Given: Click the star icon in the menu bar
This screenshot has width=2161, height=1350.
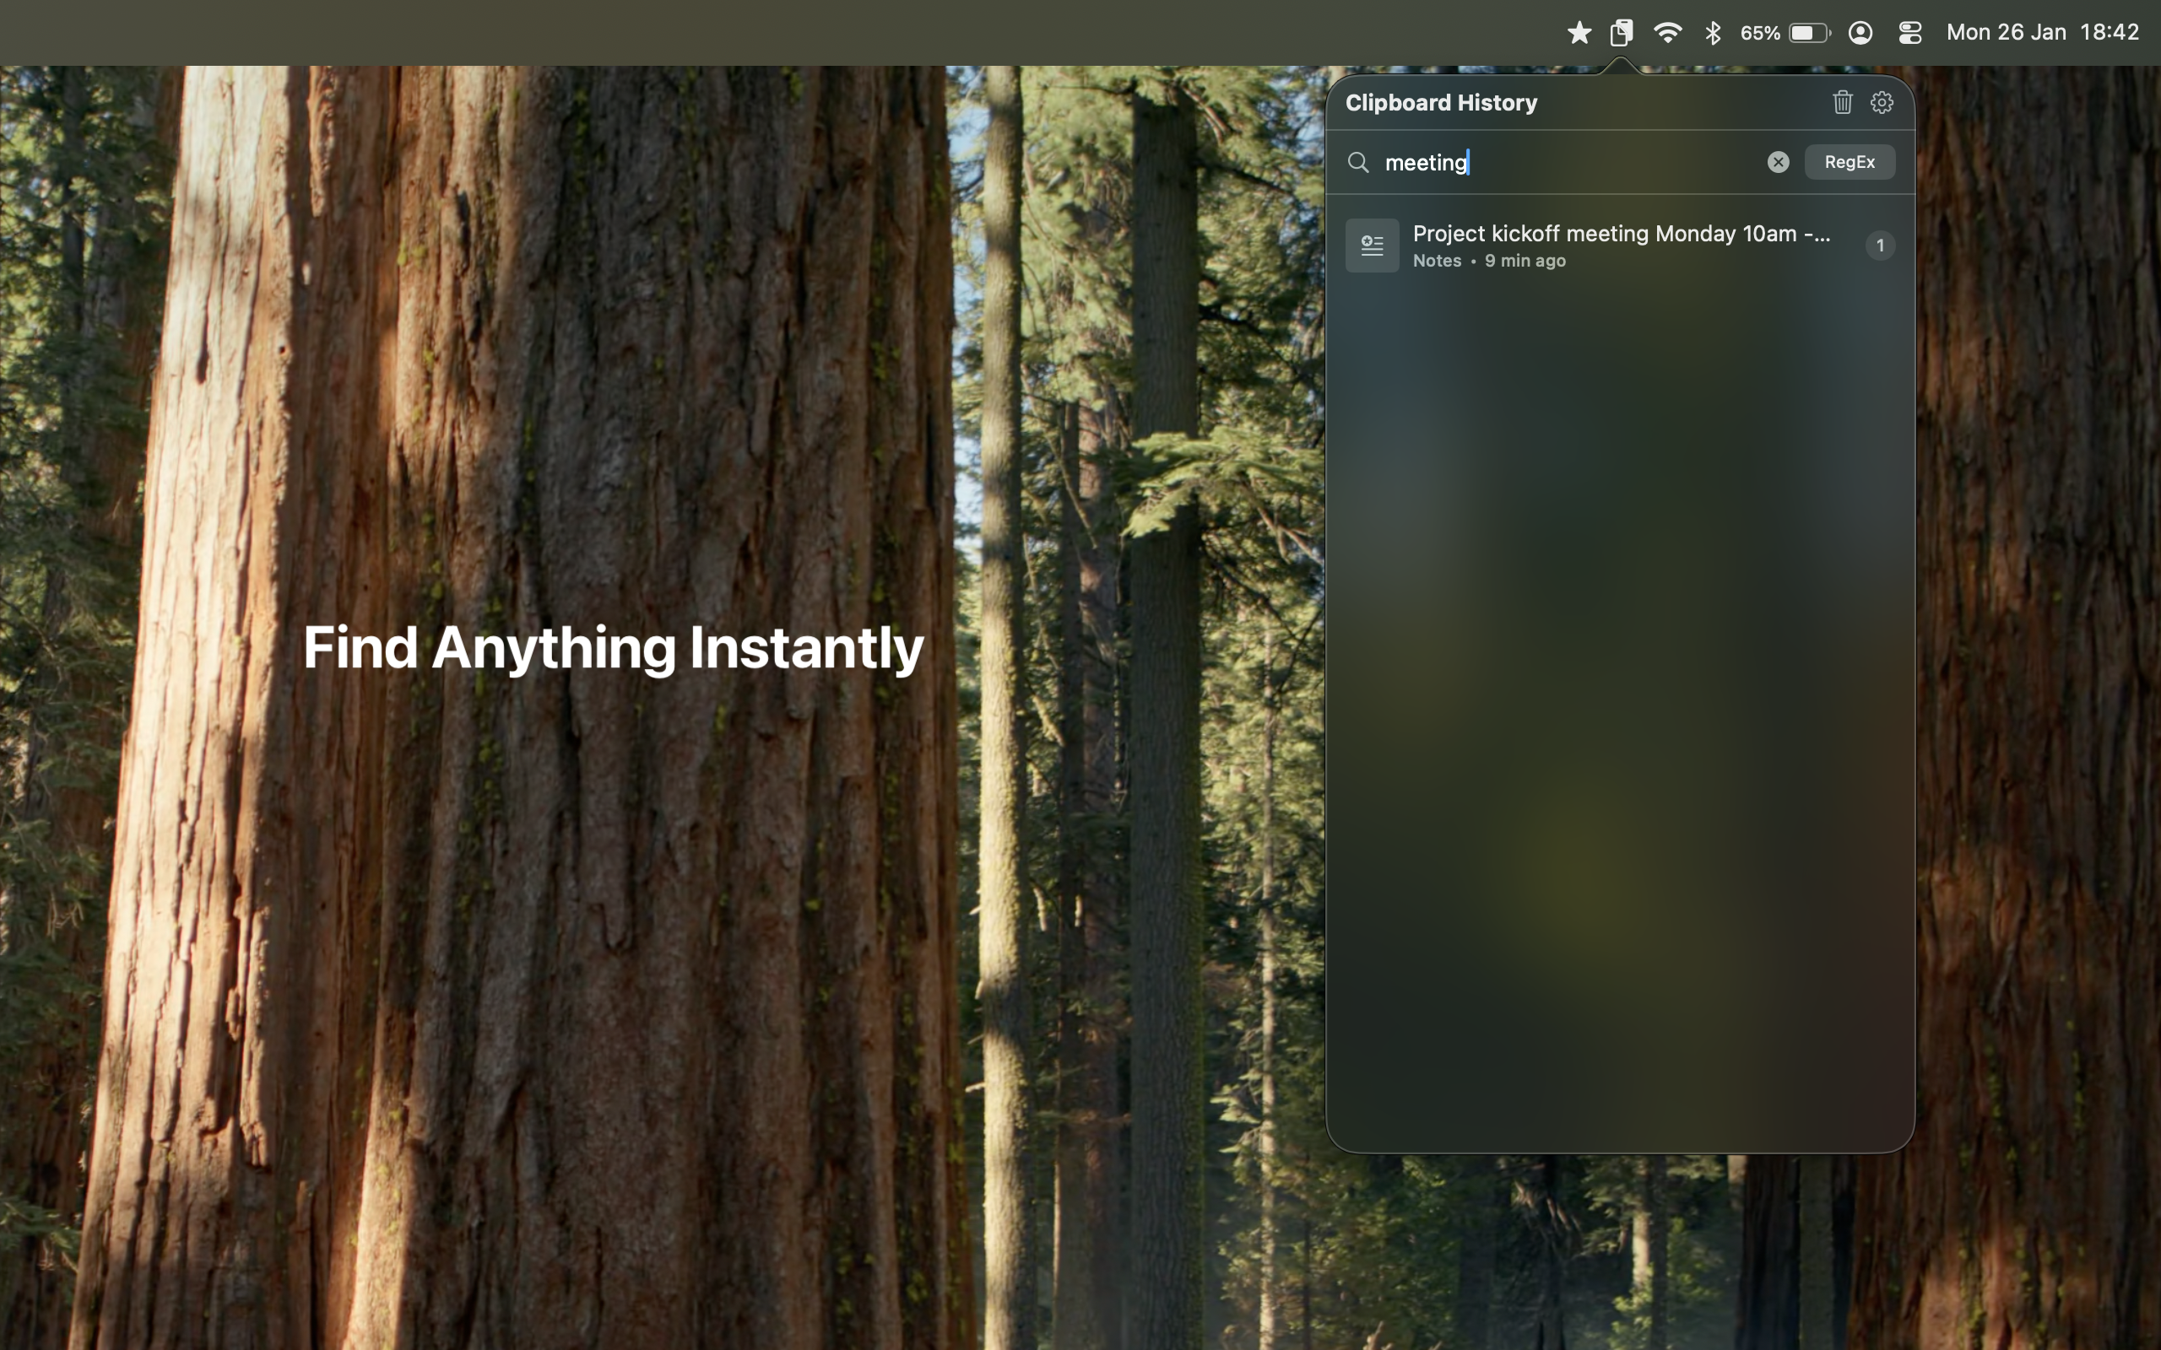Looking at the screenshot, I should 1579,32.
